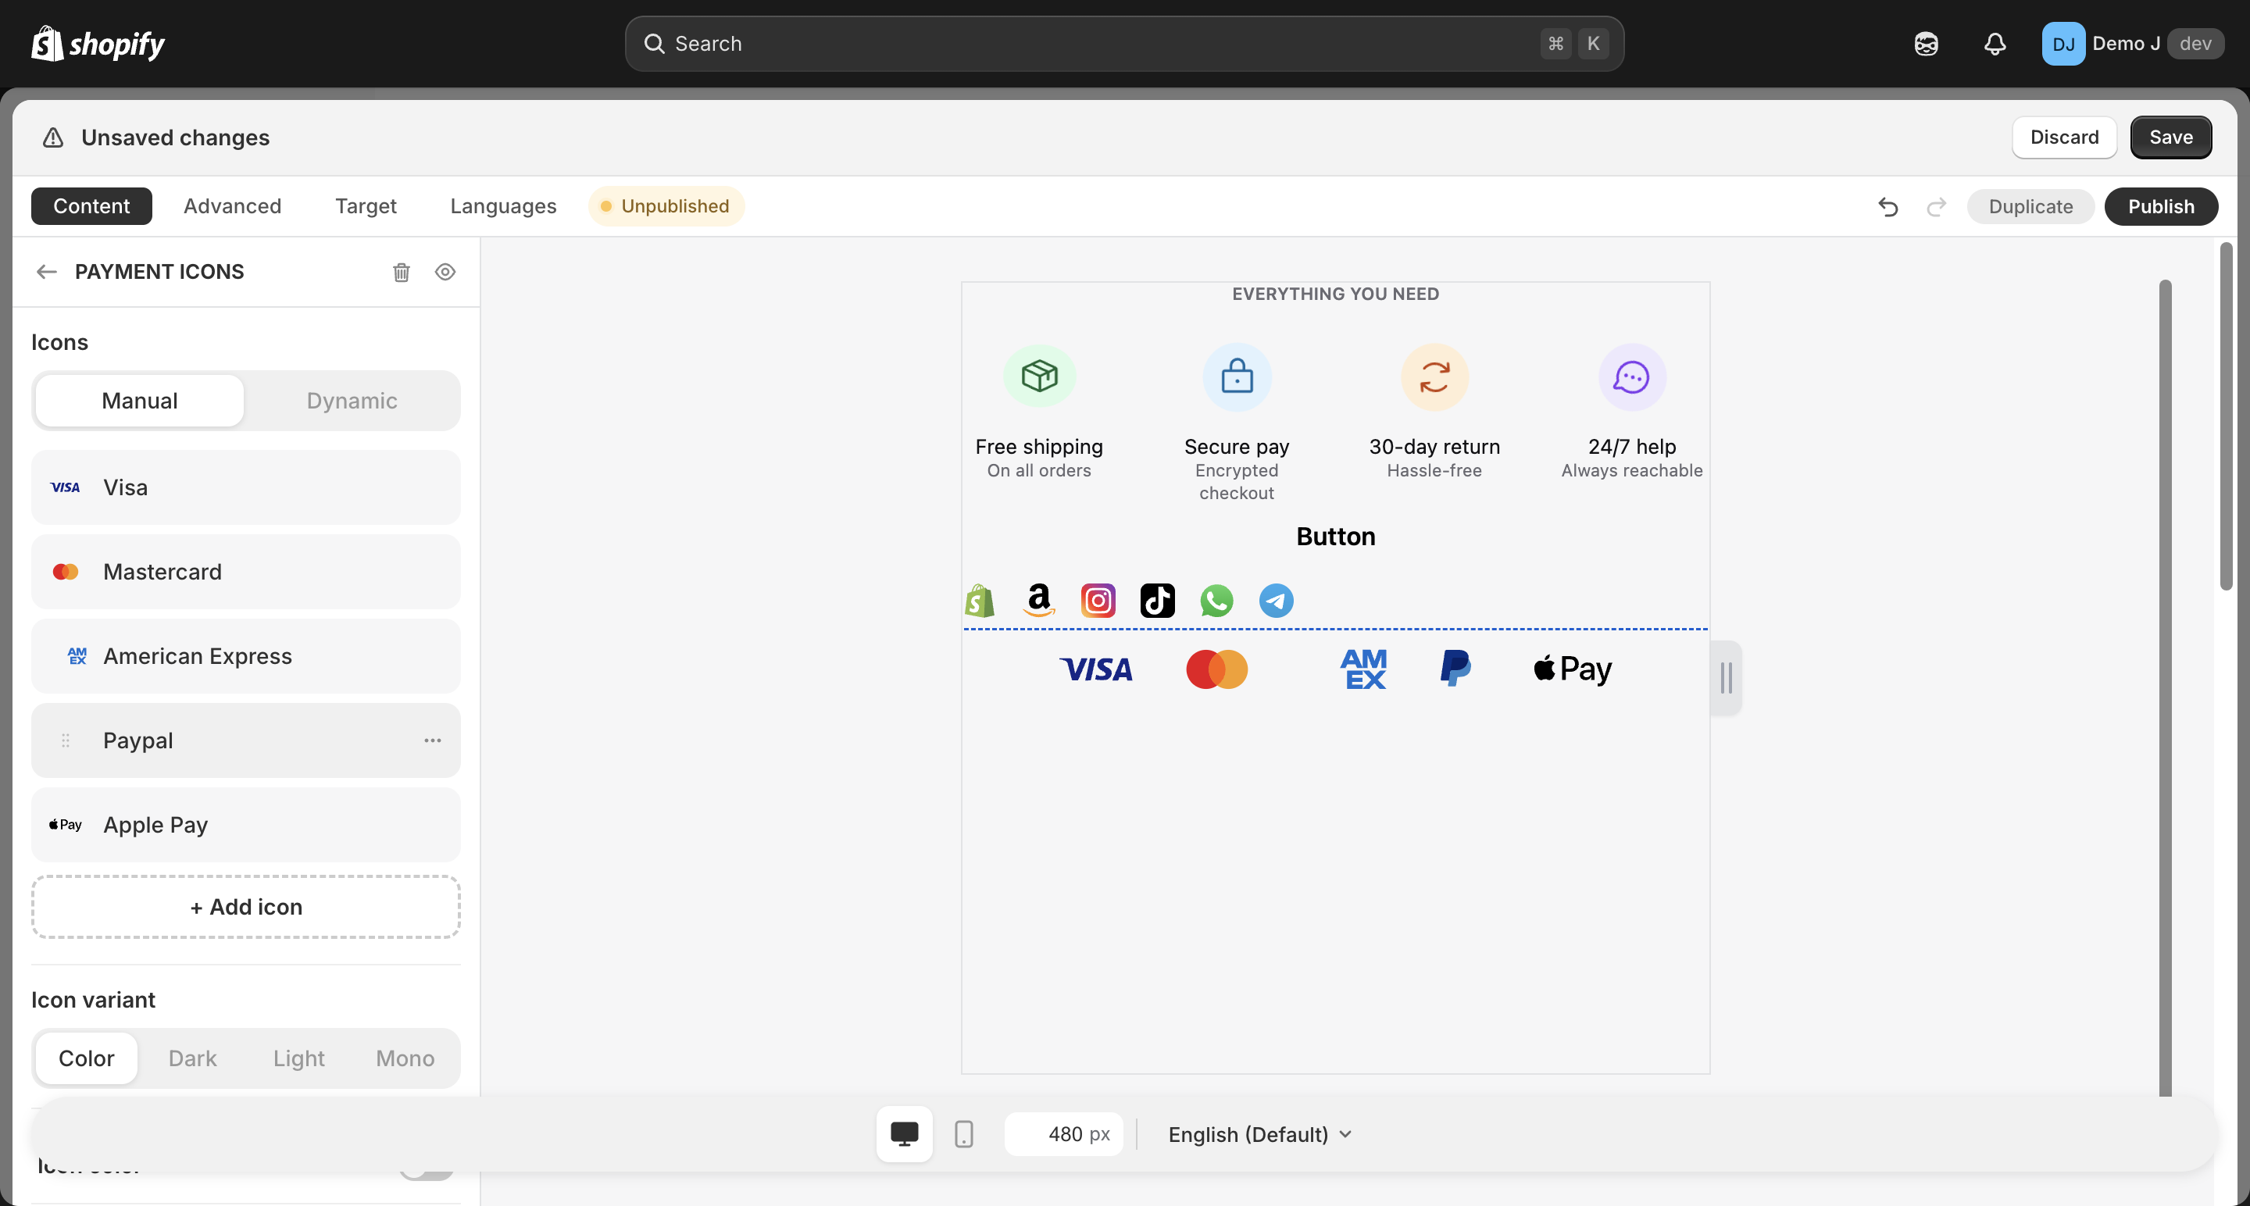
Task: Click the Free shipping box icon
Action: point(1039,376)
